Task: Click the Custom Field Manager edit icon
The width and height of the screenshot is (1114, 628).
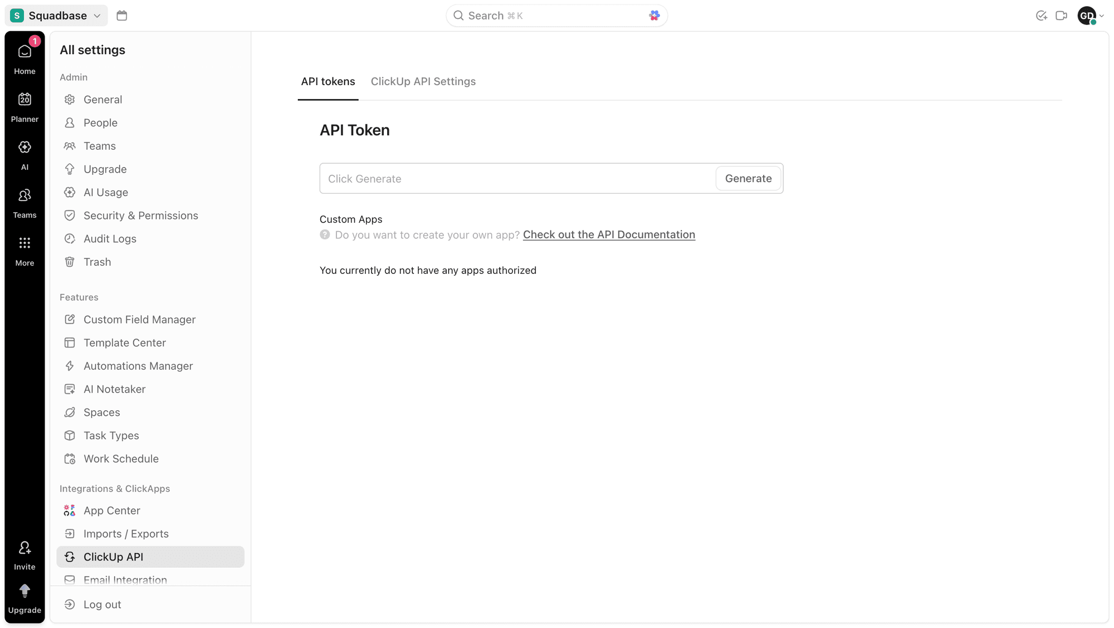Action: click(x=70, y=320)
